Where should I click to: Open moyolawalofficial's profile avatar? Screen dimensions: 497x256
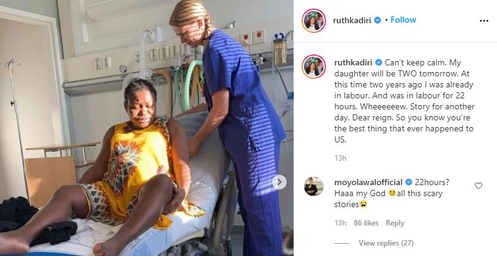pos(314,186)
